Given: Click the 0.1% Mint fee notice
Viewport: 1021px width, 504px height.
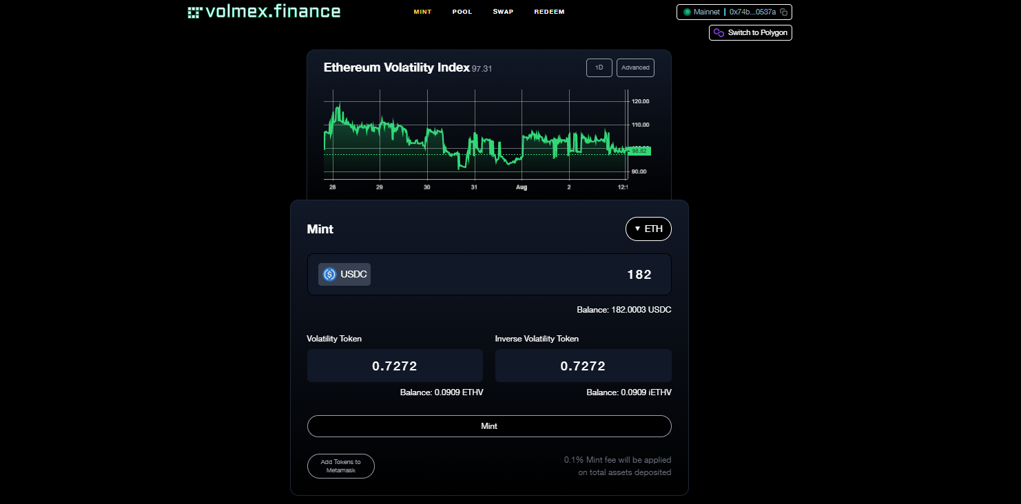Looking at the screenshot, I should 617,466.
